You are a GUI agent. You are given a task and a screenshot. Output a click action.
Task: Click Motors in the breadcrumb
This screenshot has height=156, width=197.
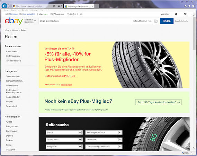tap(15, 30)
